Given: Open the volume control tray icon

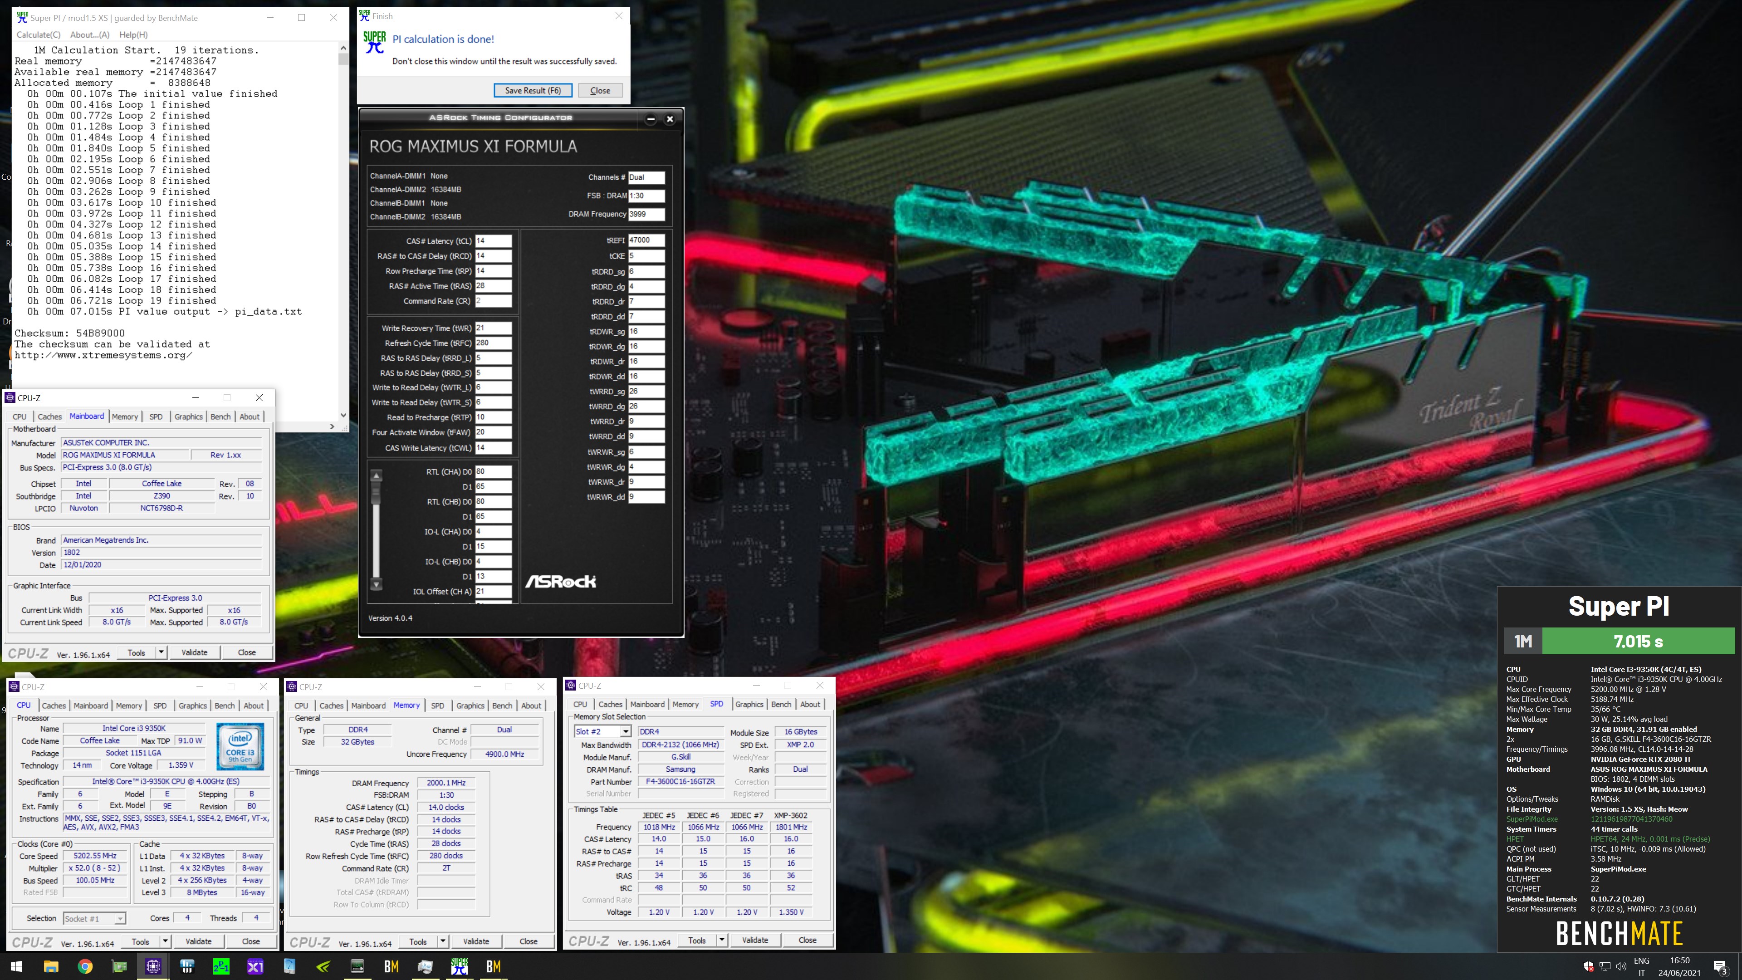Looking at the screenshot, I should tap(1621, 966).
